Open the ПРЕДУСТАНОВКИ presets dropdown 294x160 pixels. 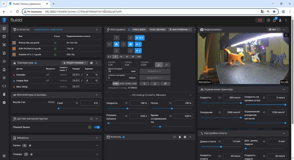[x=75, y=63]
